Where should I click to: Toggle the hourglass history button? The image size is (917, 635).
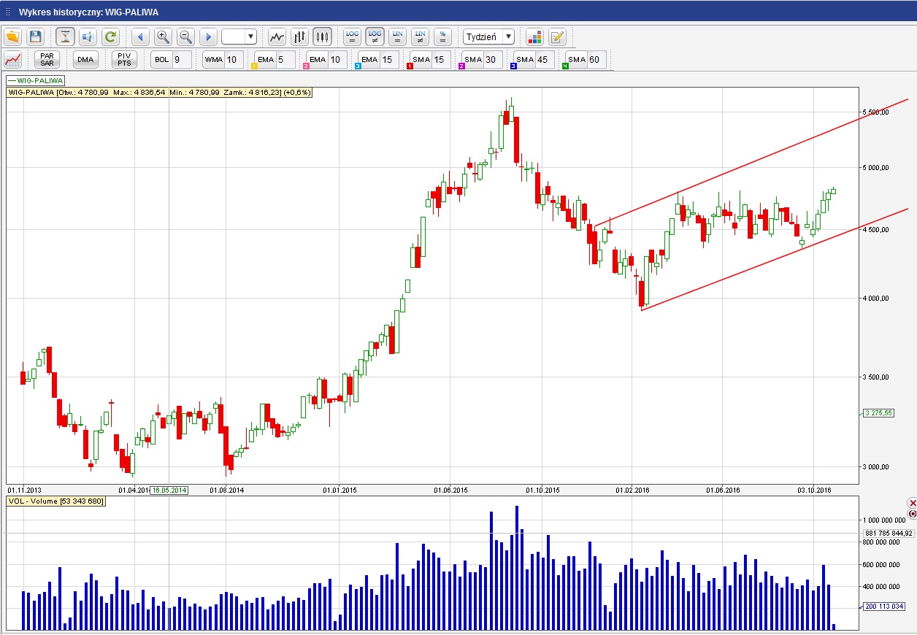66,36
